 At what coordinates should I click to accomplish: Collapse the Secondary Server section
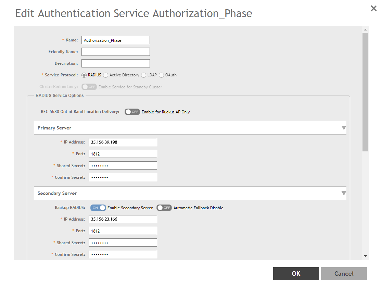344,193
